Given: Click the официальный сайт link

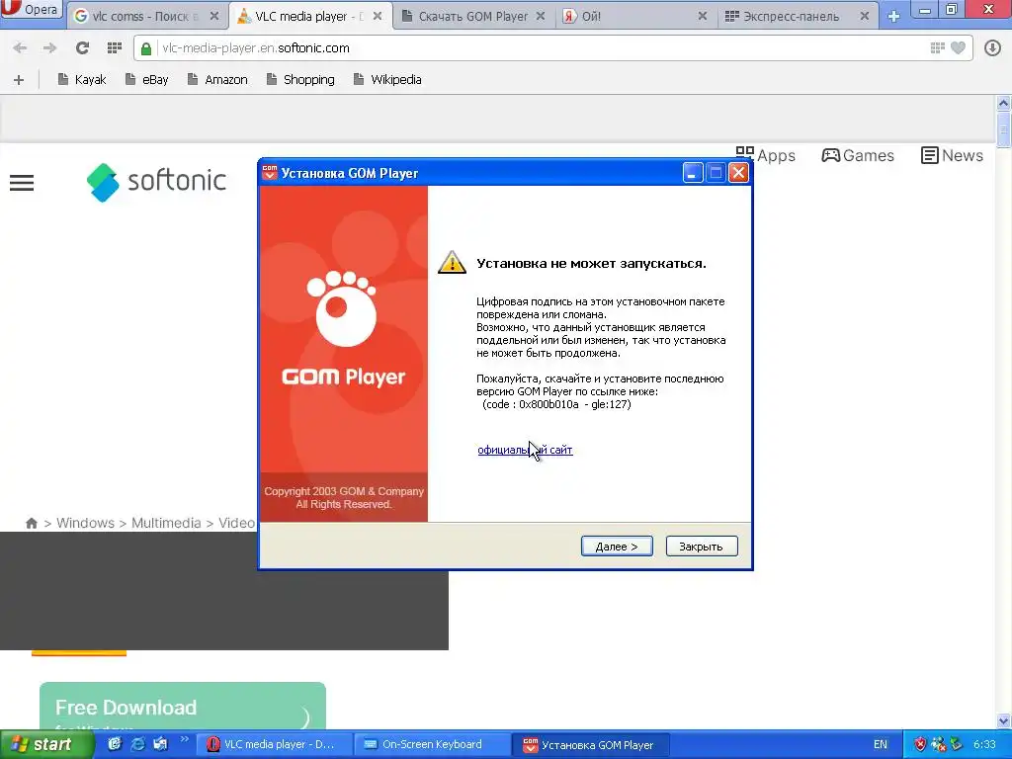Looking at the screenshot, I should tap(525, 450).
